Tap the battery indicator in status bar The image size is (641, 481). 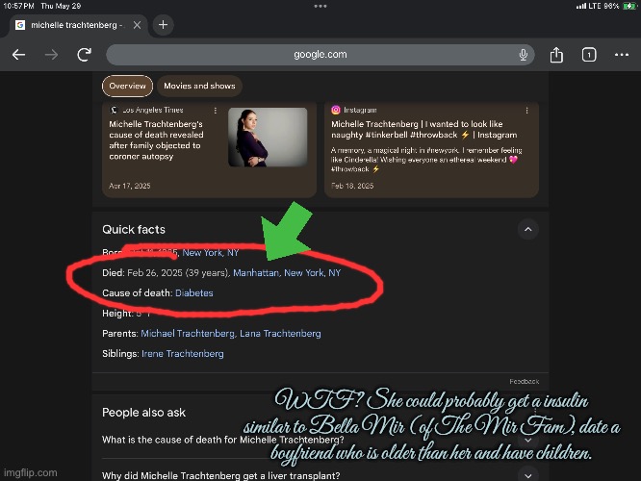[x=628, y=6]
